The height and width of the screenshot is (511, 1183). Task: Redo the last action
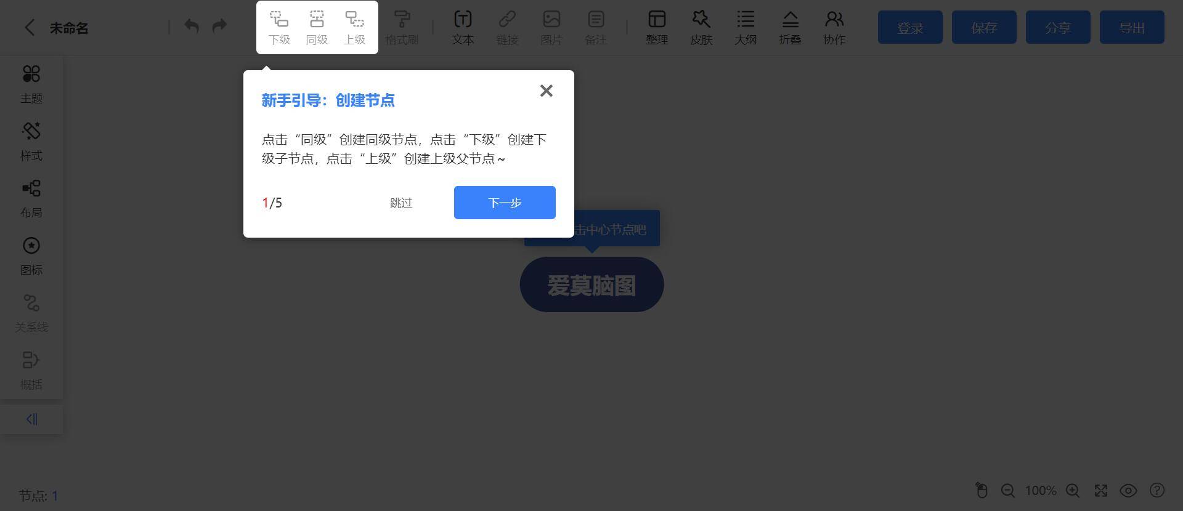(219, 26)
